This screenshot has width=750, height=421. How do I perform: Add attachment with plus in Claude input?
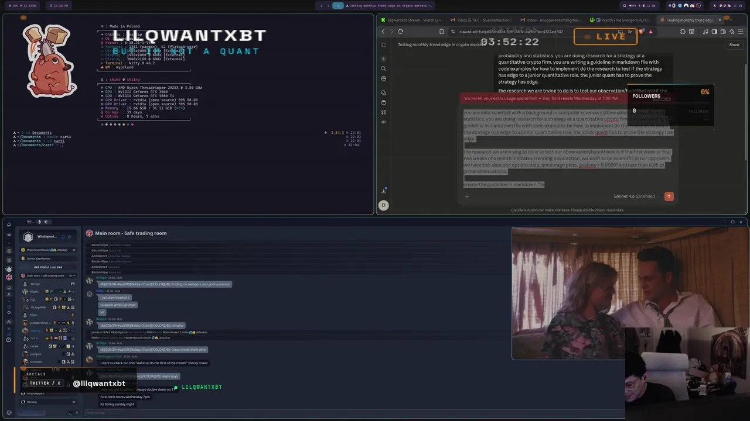click(x=467, y=196)
